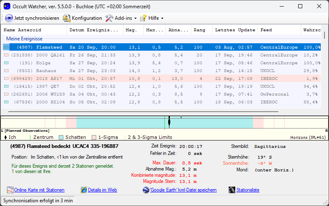This screenshot has width=329, height=206.
Task: Expand the Hilfe dropdown arrow
Action: tap(162, 19)
